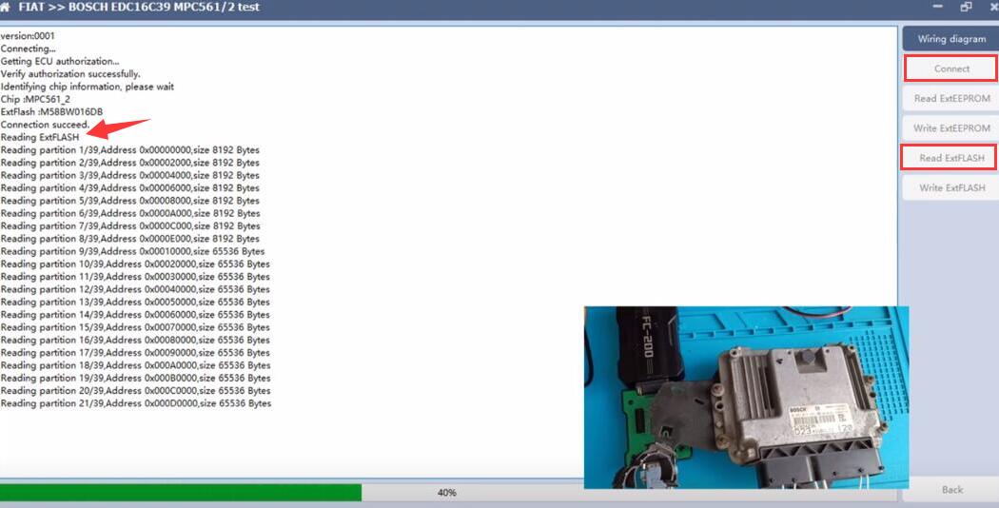Click 'Reading partition 12/39' log line

click(x=135, y=289)
